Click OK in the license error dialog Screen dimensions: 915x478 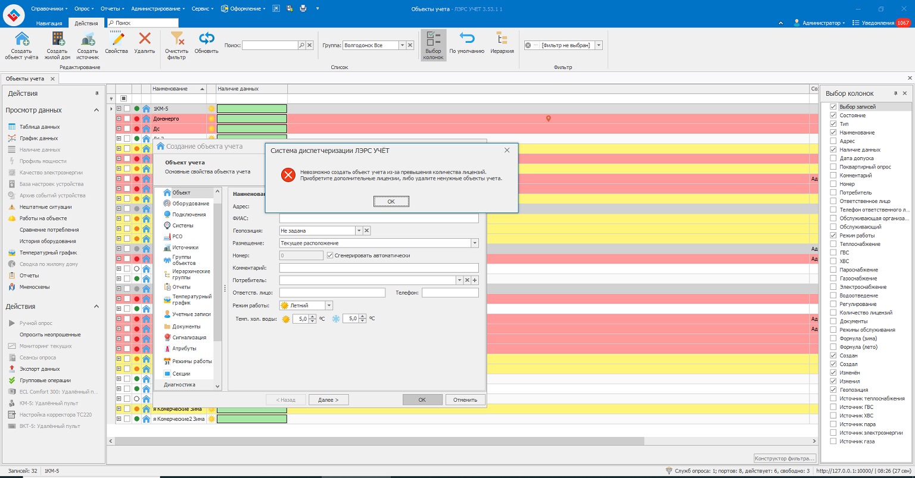pos(391,202)
